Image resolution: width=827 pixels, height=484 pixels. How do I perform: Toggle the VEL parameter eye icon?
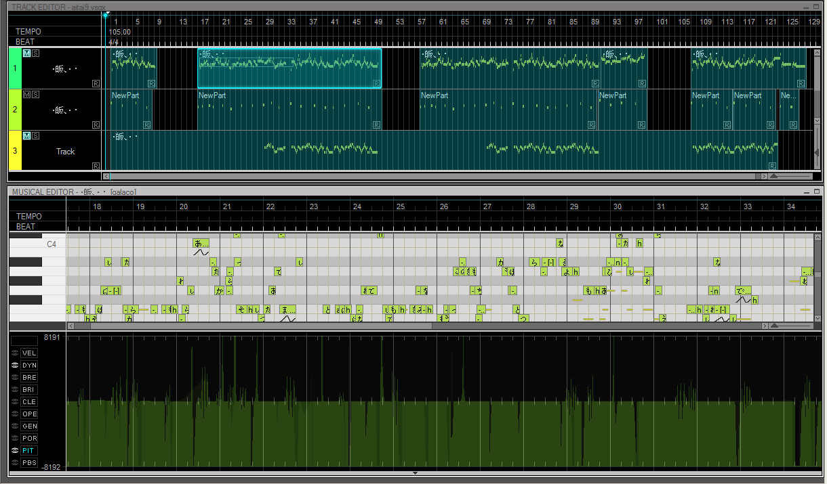[15, 353]
